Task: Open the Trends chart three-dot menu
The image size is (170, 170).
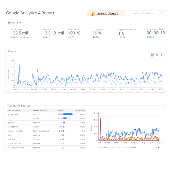Action: click(x=161, y=56)
